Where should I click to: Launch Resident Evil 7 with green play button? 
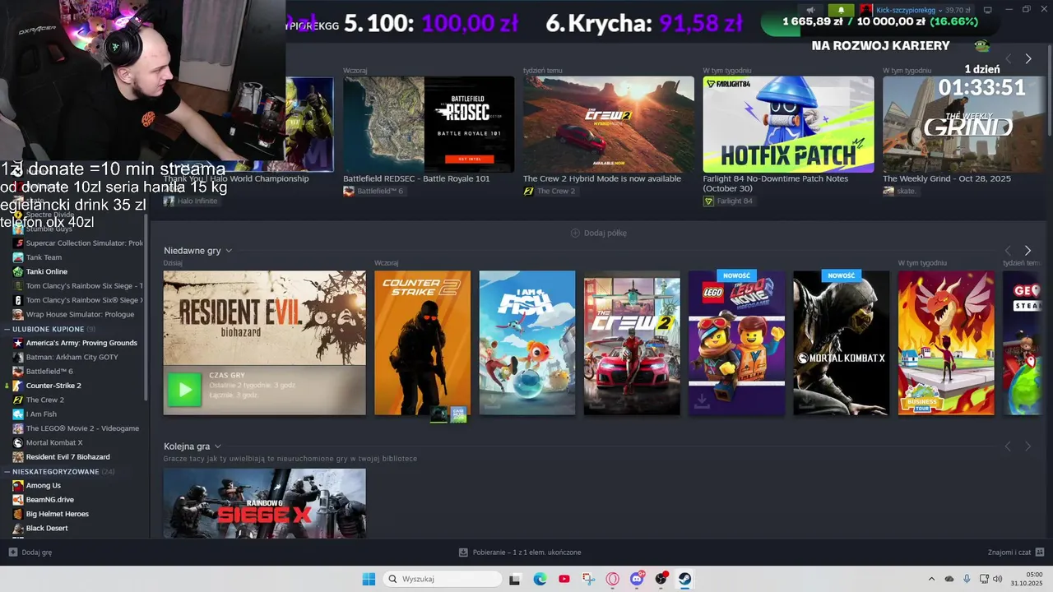coord(184,390)
